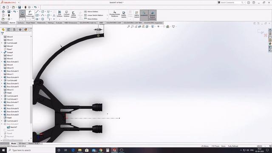Expand the Cut-Extrude10 feature
Image resolution: width=272 pixels, height=153 pixels.
point(2,96)
